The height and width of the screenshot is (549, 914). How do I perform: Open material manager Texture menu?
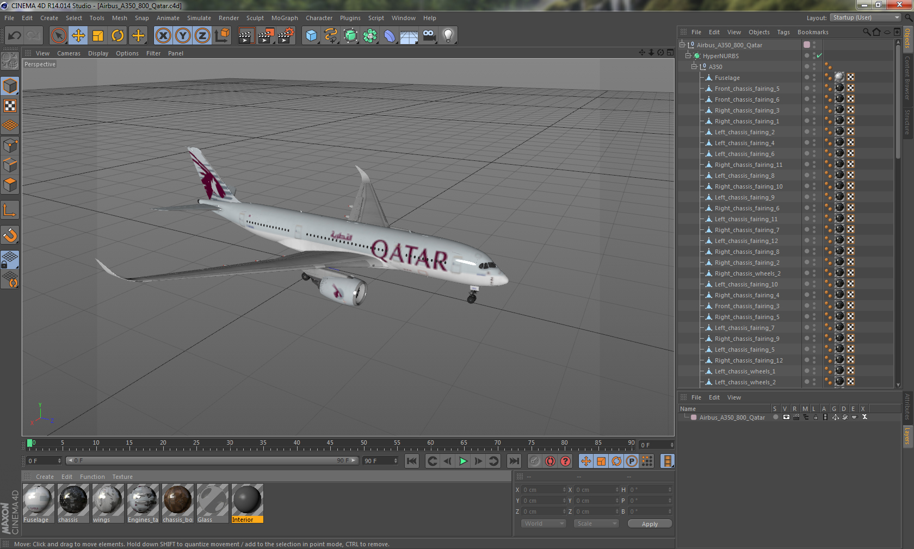pos(122,477)
